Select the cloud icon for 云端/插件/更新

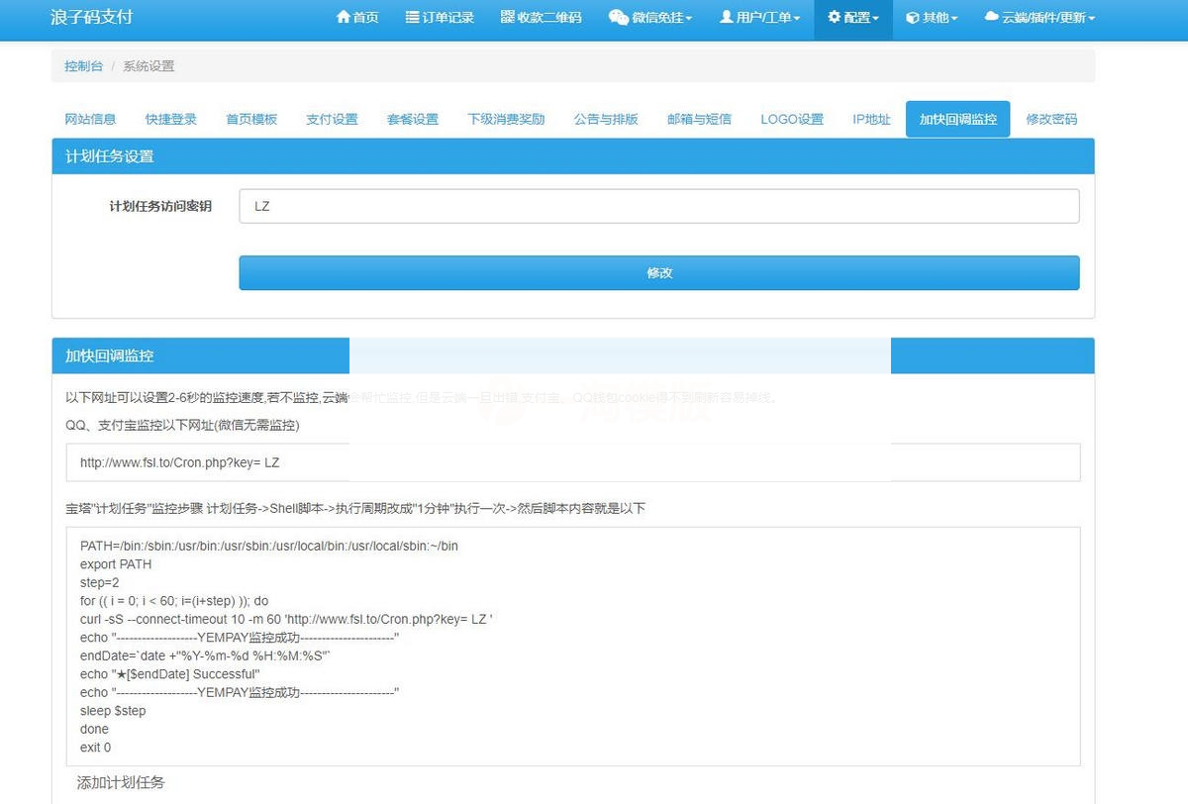click(993, 17)
